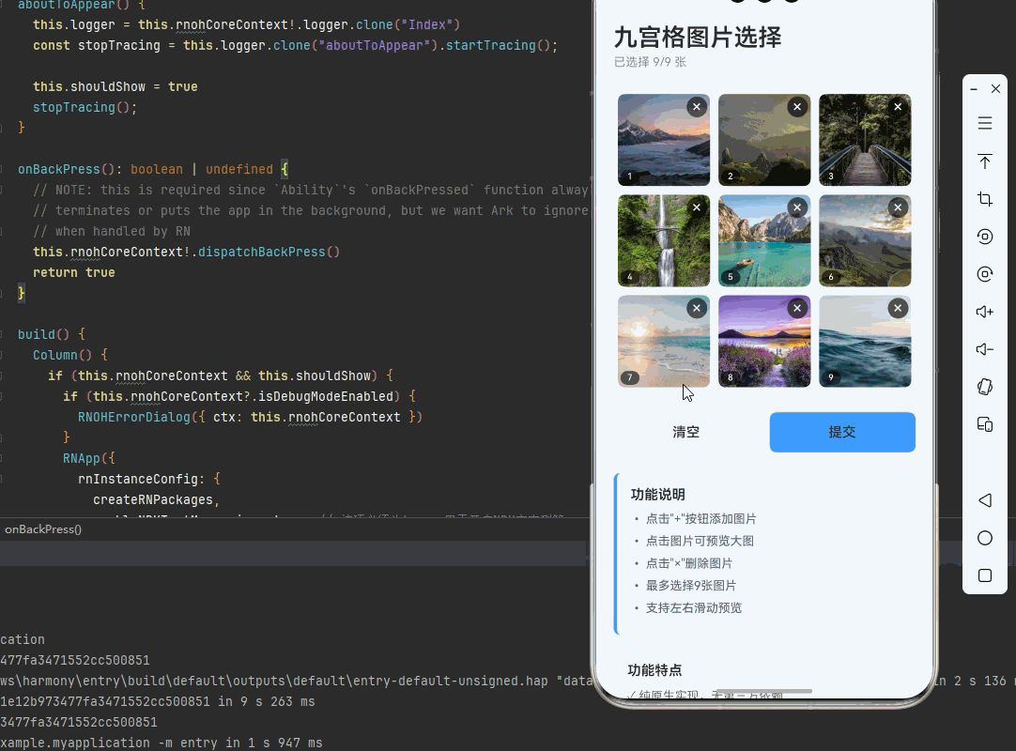Remove image 9 with its X icon
This screenshot has width=1016, height=751.
[898, 309]
